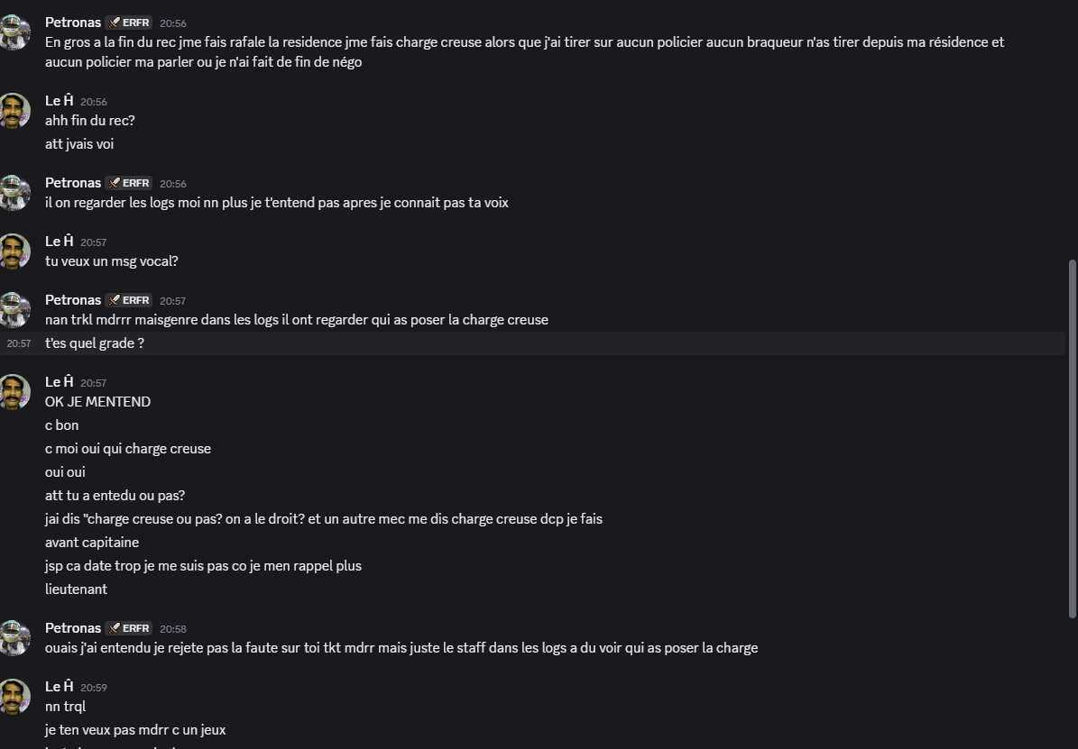Click Petronas username above "ouais j'ai entendu"
The width and height of the screenshot is (1078, 749).
pyautogui.click(x=73, y=628)
